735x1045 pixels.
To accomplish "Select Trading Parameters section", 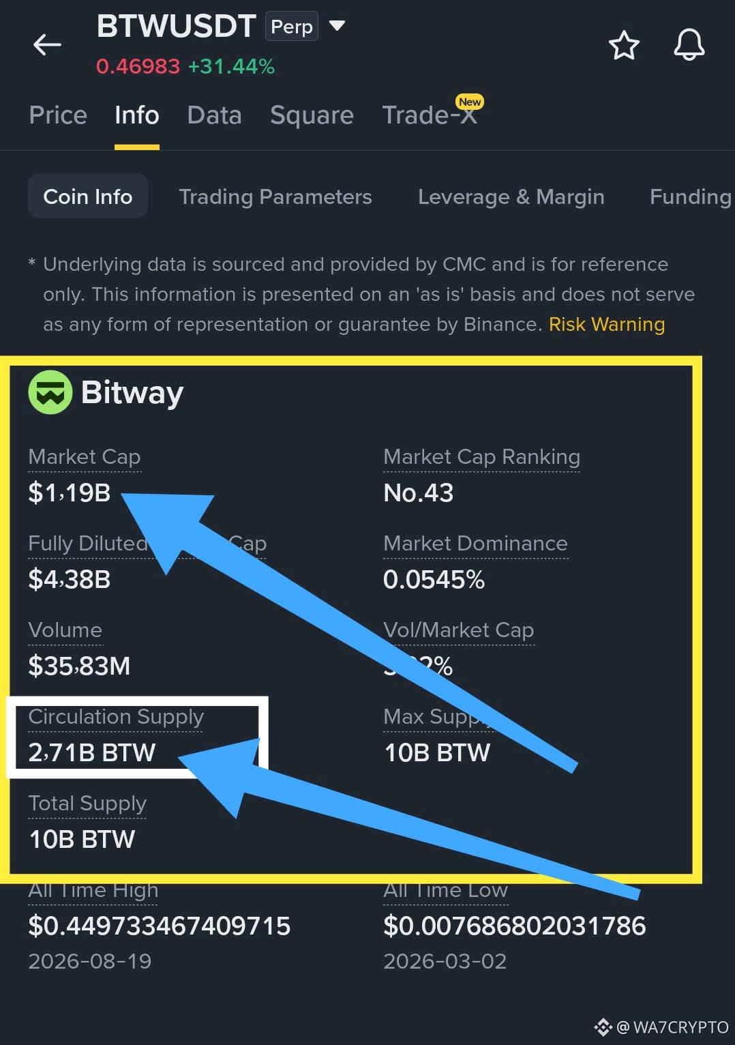I will point(275,196).
